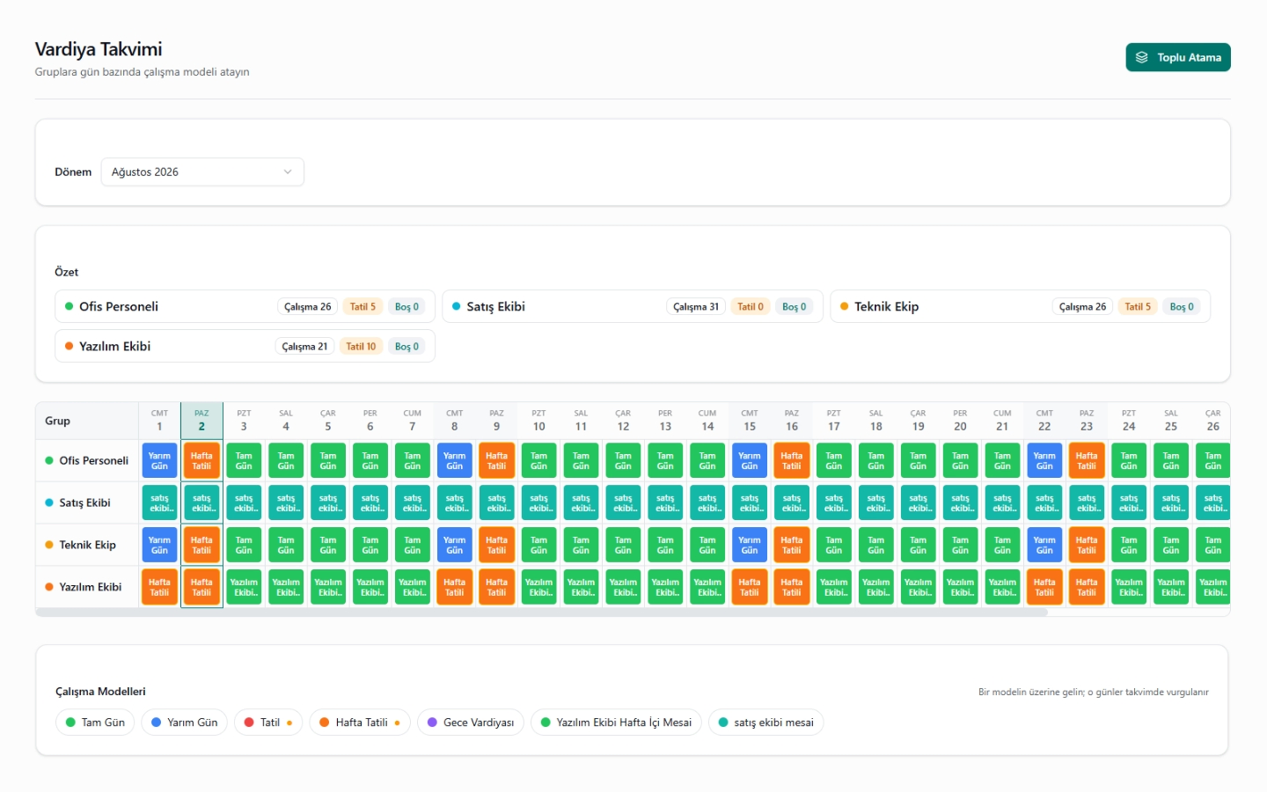This screenshot has height=792, width=1267.
Task: Click the horizontal scrollbar under the calendar grid
Action: coord(542,612)
